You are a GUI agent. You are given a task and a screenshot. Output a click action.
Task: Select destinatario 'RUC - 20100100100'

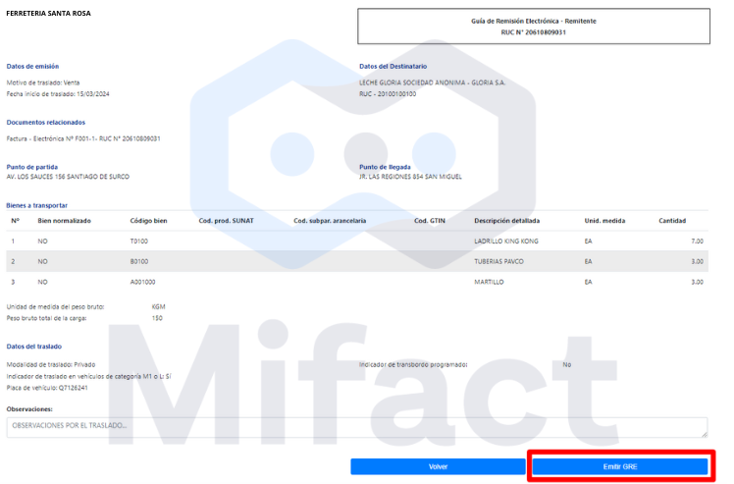pos(388,94)
